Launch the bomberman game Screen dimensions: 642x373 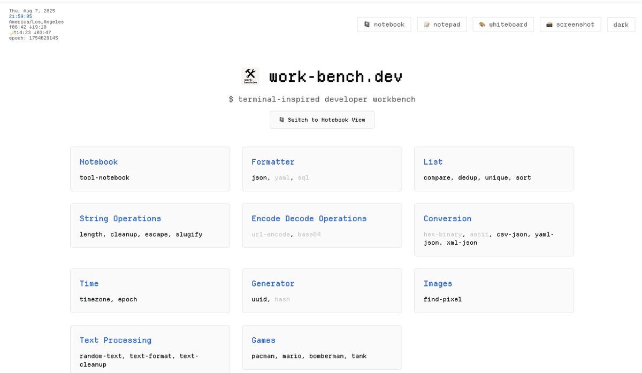tap(326, 356)
